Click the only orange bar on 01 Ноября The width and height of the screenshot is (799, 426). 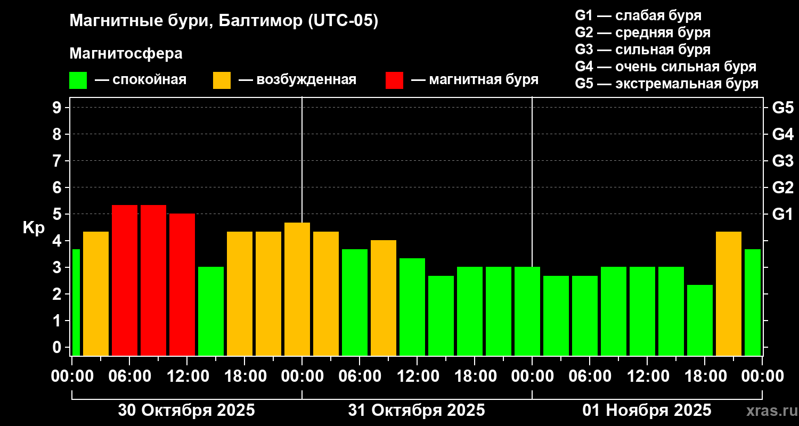tap(729, 293)
